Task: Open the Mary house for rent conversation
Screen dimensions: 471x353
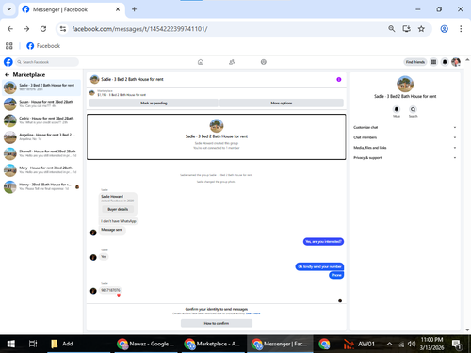Action: pyautogui.click(x=41, y=170)
